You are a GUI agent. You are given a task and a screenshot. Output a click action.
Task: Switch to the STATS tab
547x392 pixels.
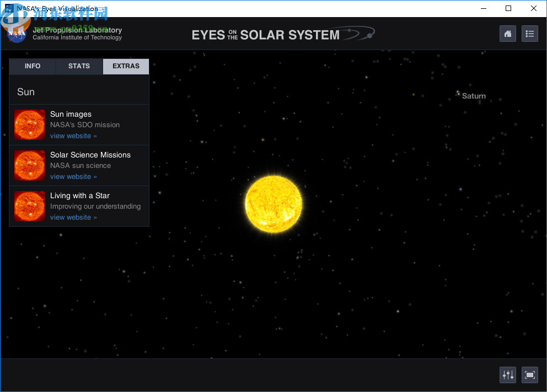[x=79, y=66]
